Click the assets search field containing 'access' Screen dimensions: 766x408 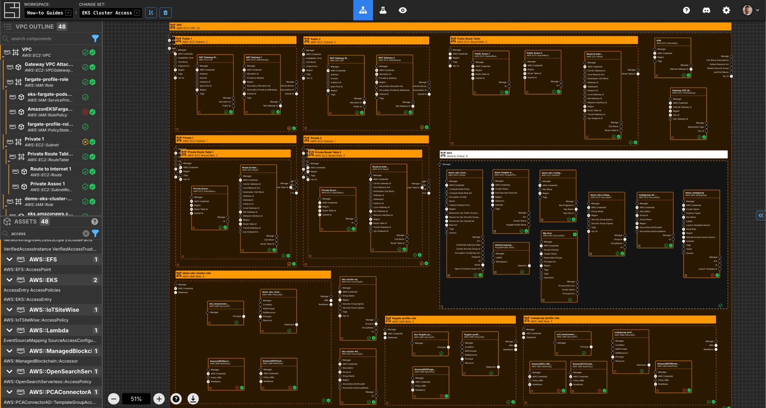point(46,234)
